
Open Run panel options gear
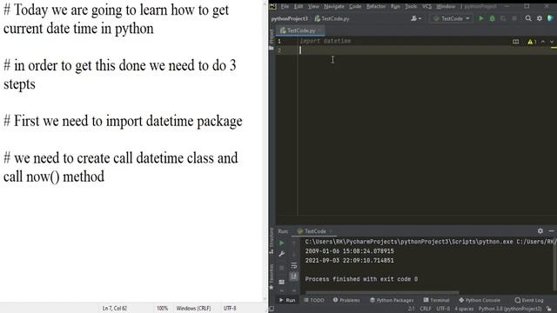[x=540, y=231]
